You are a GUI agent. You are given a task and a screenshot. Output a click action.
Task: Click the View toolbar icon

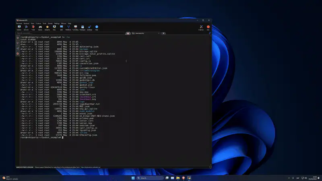tap(54, 28)
